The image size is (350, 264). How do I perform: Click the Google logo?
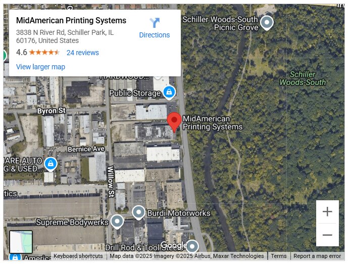174,245
